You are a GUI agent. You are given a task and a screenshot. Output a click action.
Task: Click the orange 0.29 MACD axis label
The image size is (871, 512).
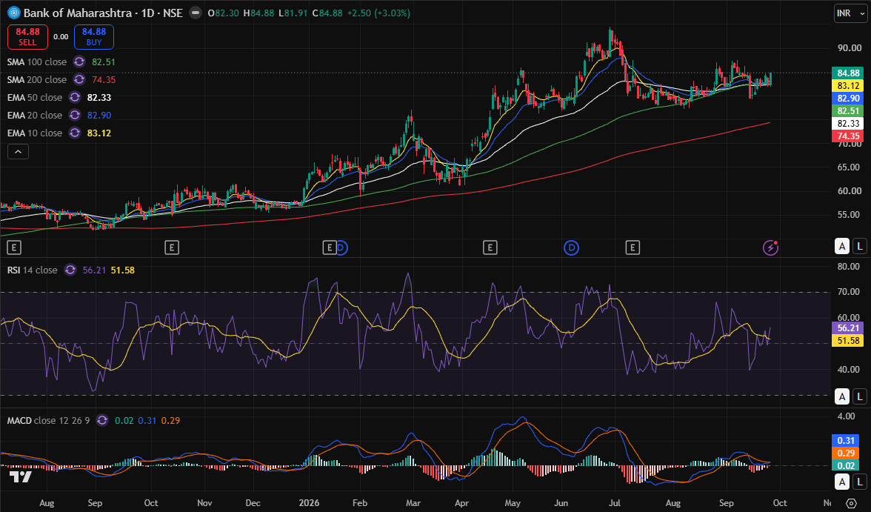point(846,453)
